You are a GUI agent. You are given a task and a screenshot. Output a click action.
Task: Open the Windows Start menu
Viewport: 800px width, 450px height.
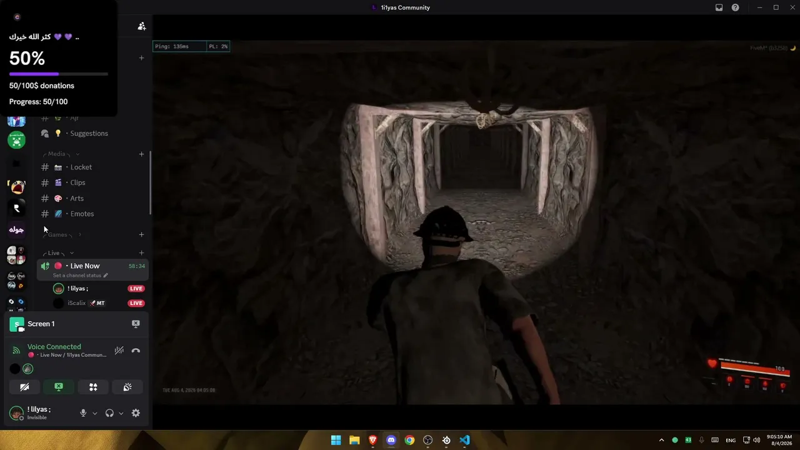(x=336, y=440)
